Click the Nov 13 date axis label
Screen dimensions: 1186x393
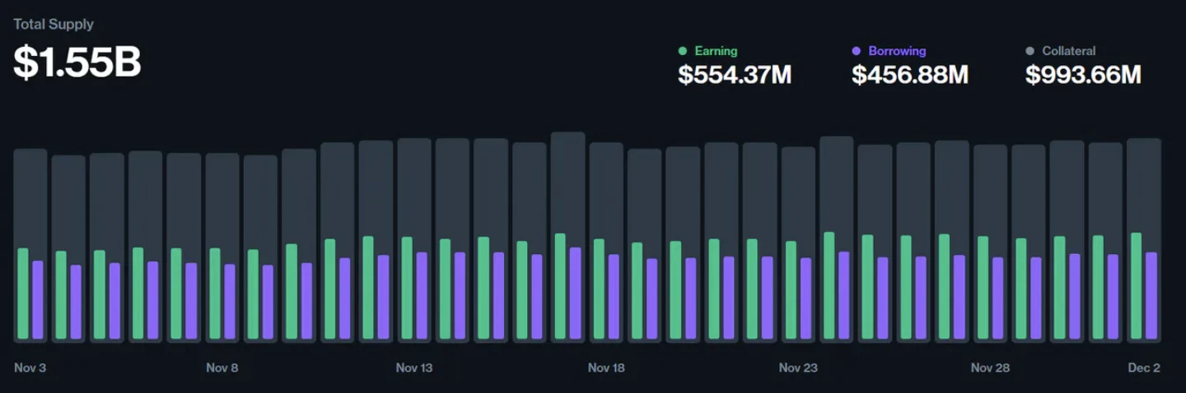(x=413, y=368)
